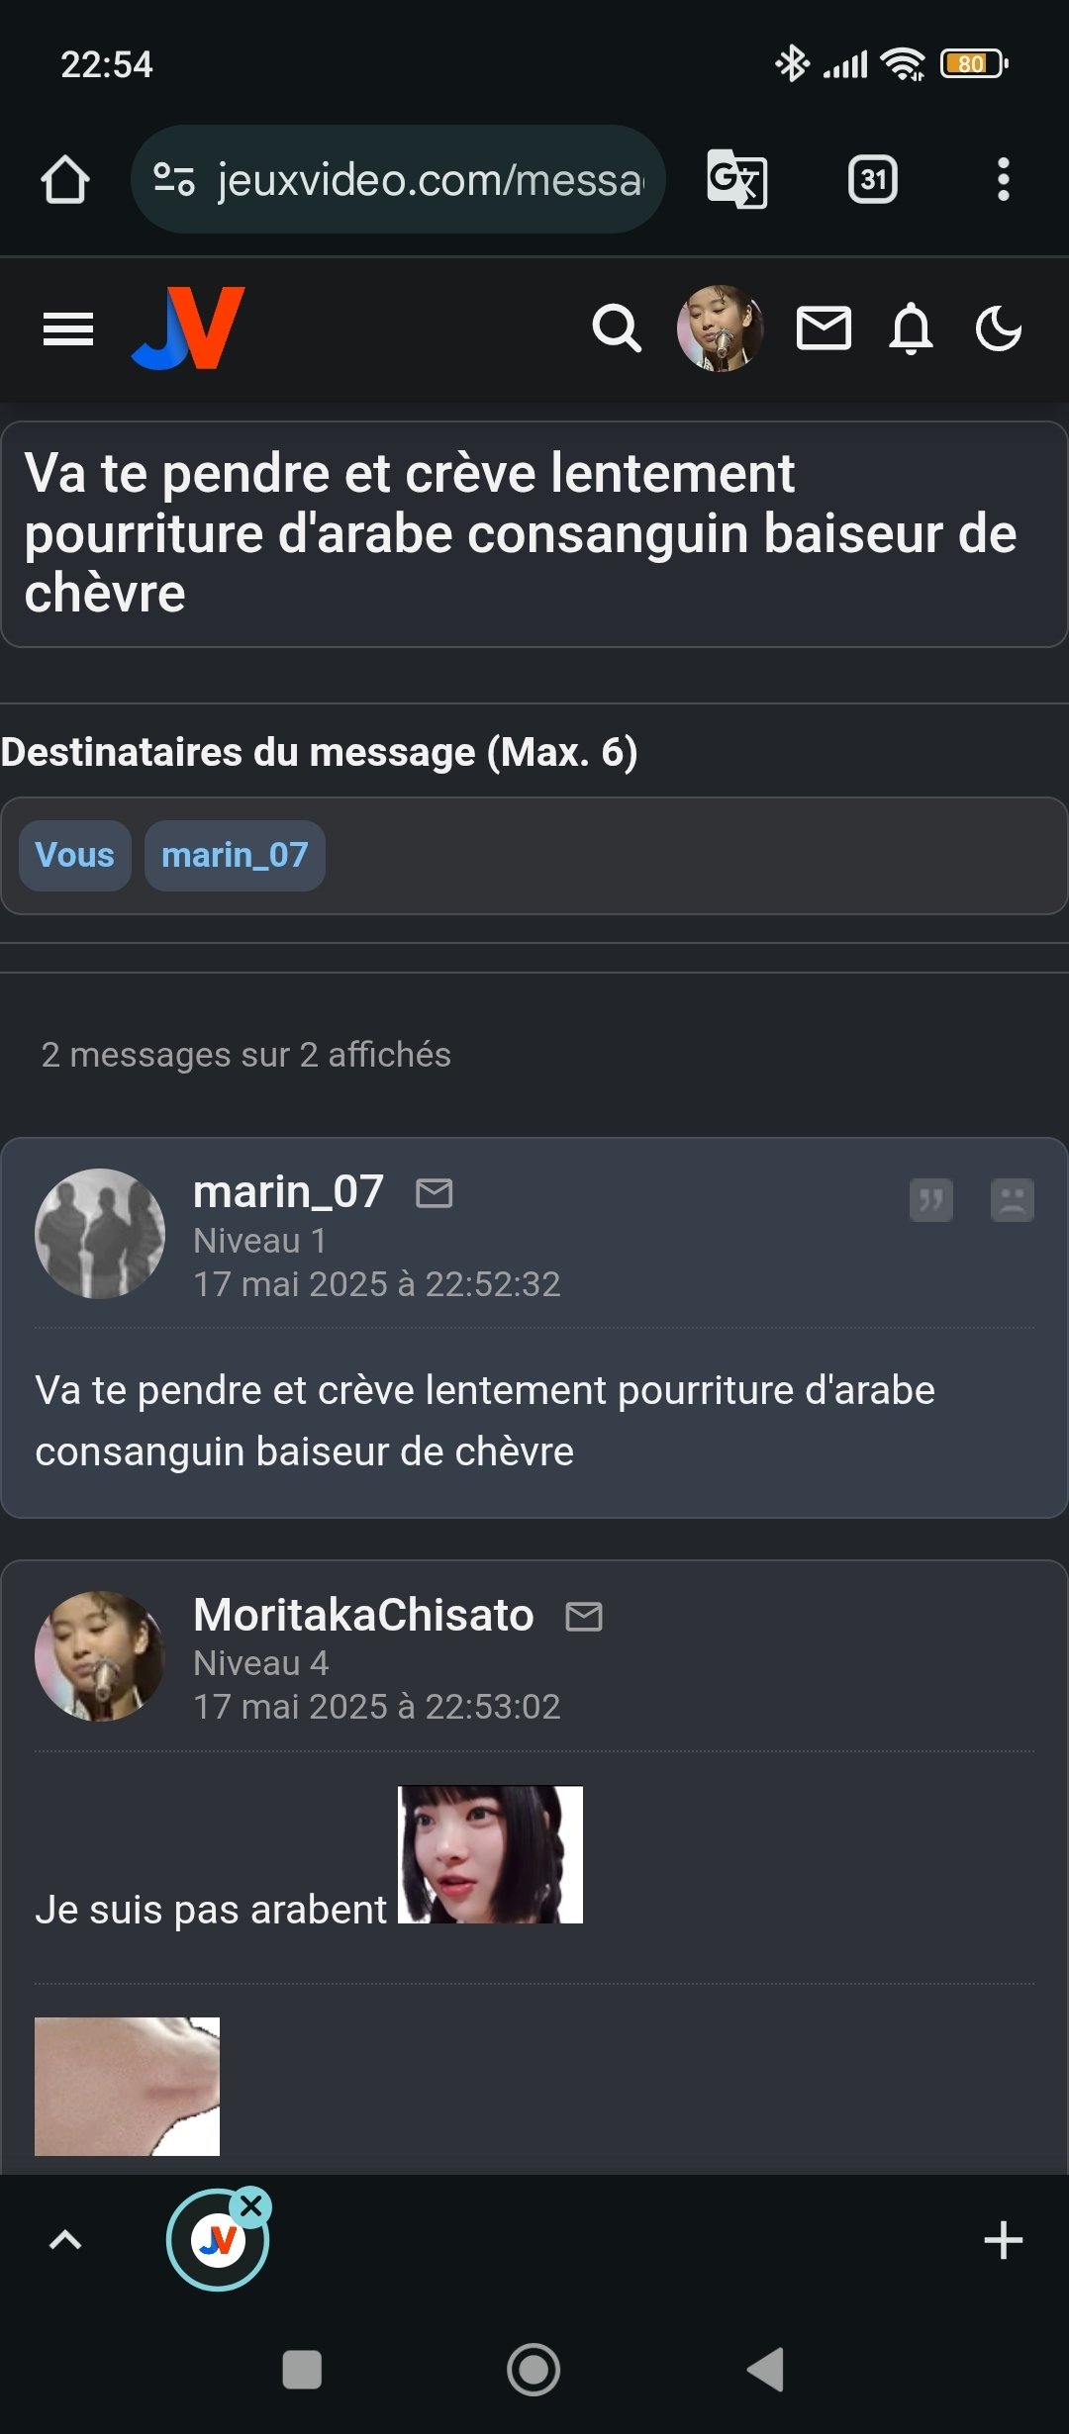Open Google Translate icon in toolbar
The width and height of the screenshot is (1069, 2434).
tap(737, 179)
